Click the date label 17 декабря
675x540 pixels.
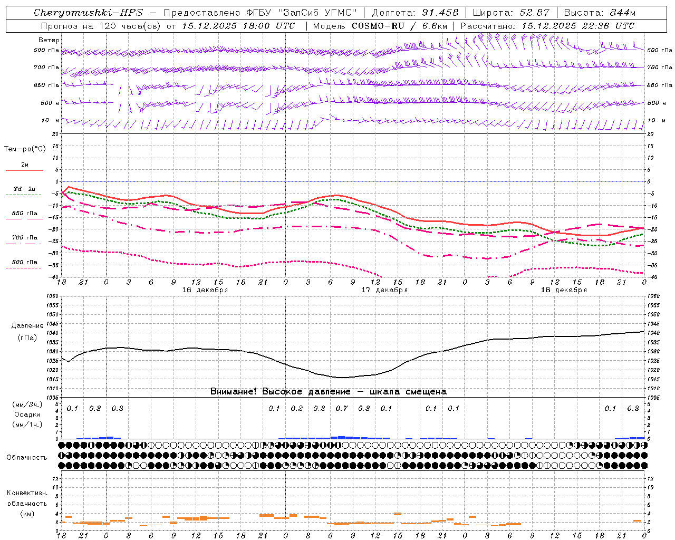coord(384,290)
